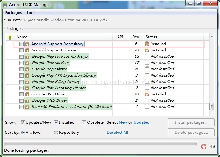Tick the Google Play services revision 17 checkbox
This screenshot has width=220, height=157.
point(21,63)
